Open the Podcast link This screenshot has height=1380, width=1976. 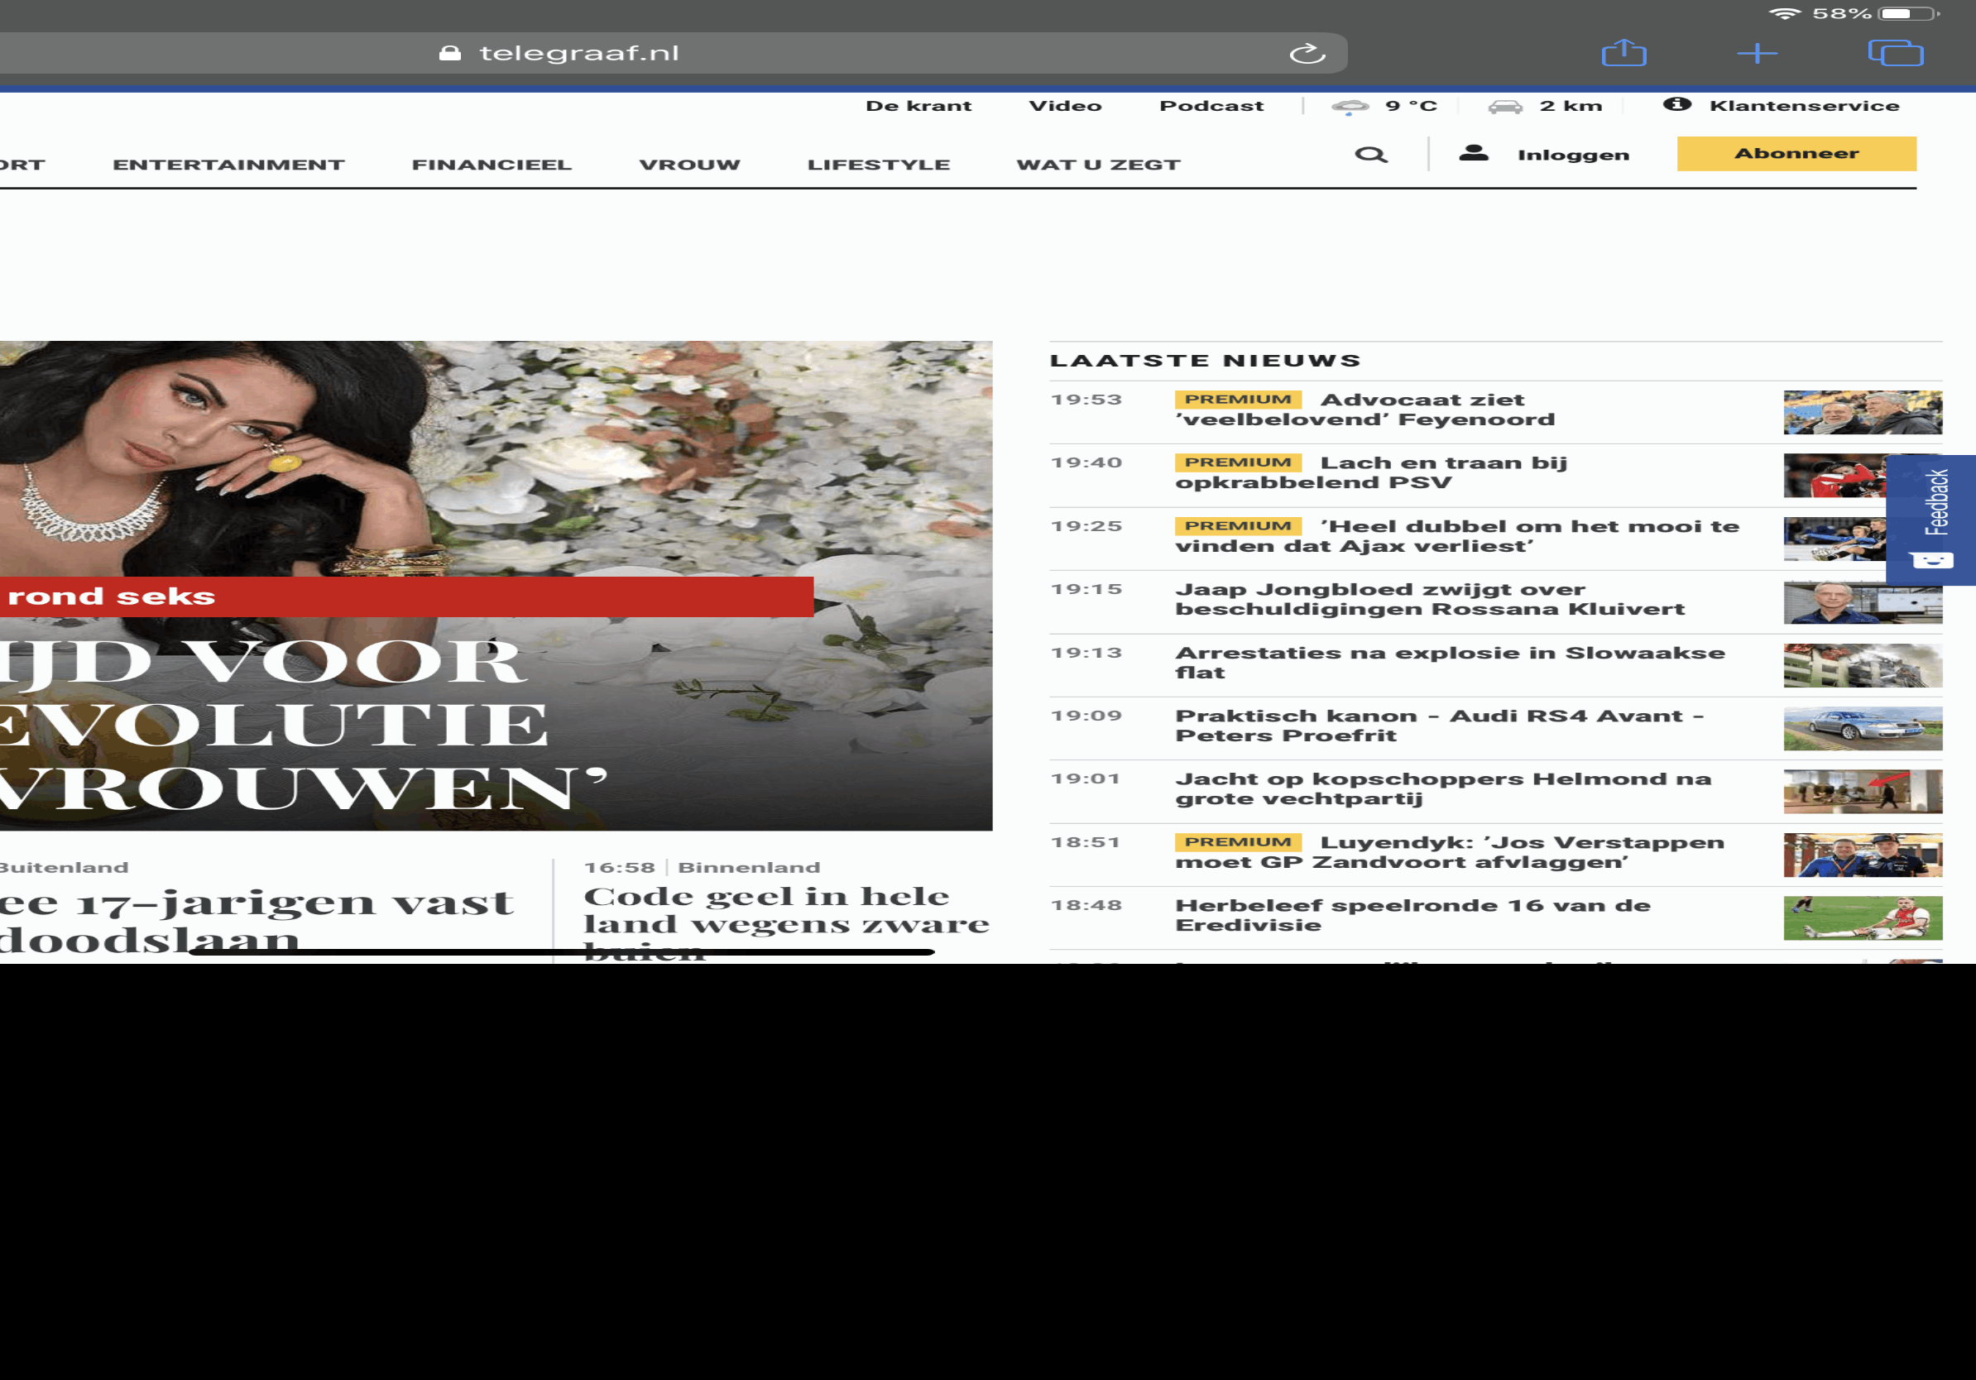coord(1211,106)
